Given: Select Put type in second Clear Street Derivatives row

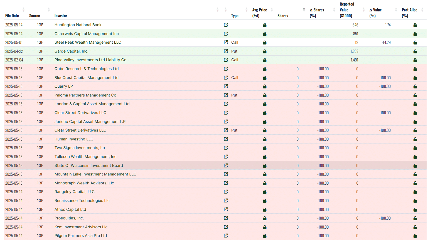Looking at the screenshot, I should 234,130.
